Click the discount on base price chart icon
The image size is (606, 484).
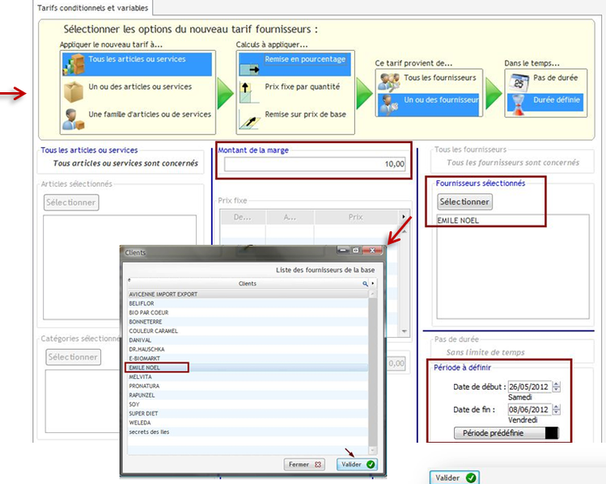249,120
